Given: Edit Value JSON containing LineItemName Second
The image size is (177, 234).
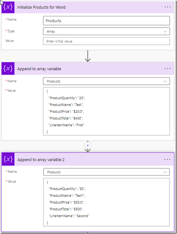Looking at the screenshot, I should pyautogui.click(x=107, y=202).
